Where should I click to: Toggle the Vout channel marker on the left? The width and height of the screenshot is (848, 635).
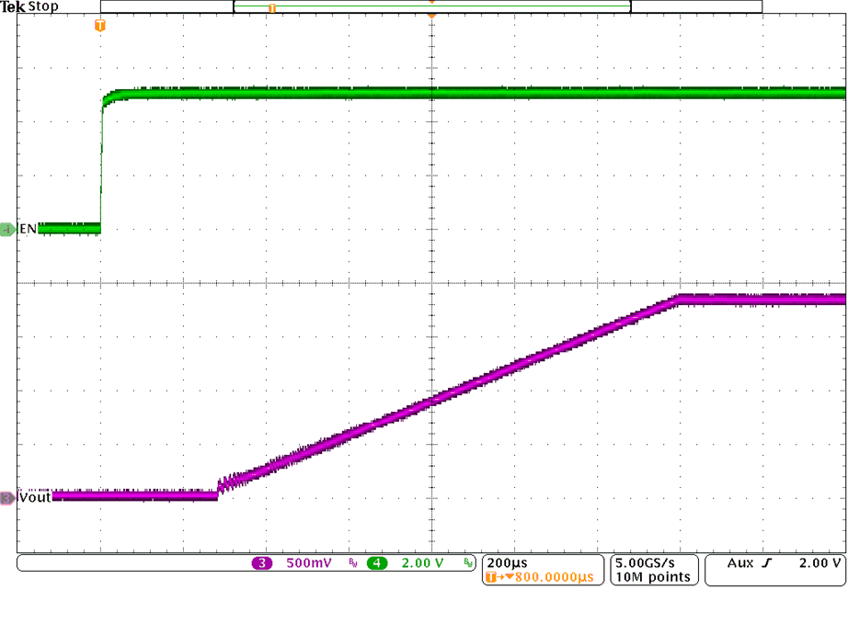point(6,496)
